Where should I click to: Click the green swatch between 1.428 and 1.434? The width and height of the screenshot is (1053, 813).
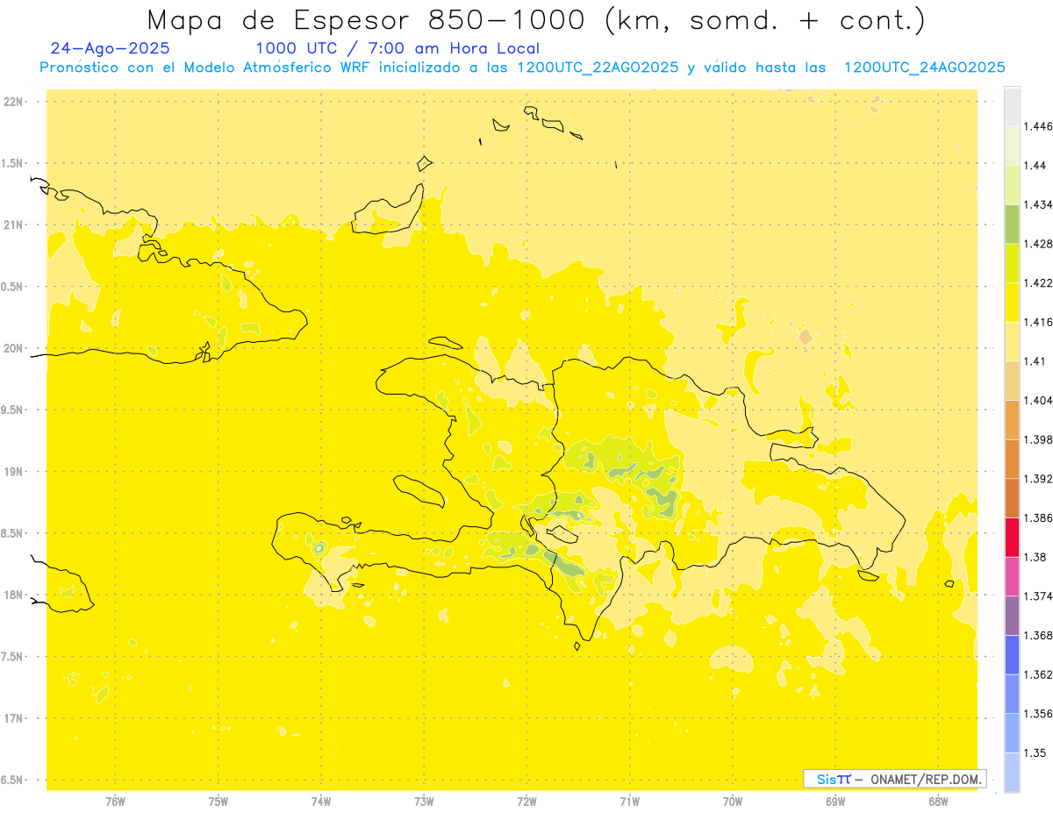click(x=1012, y=224)
